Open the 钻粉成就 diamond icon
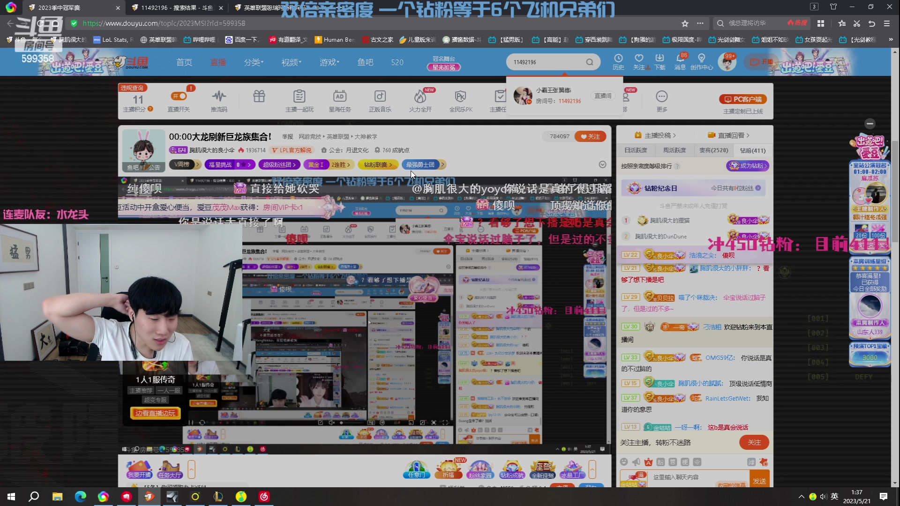 click(511, 469)
